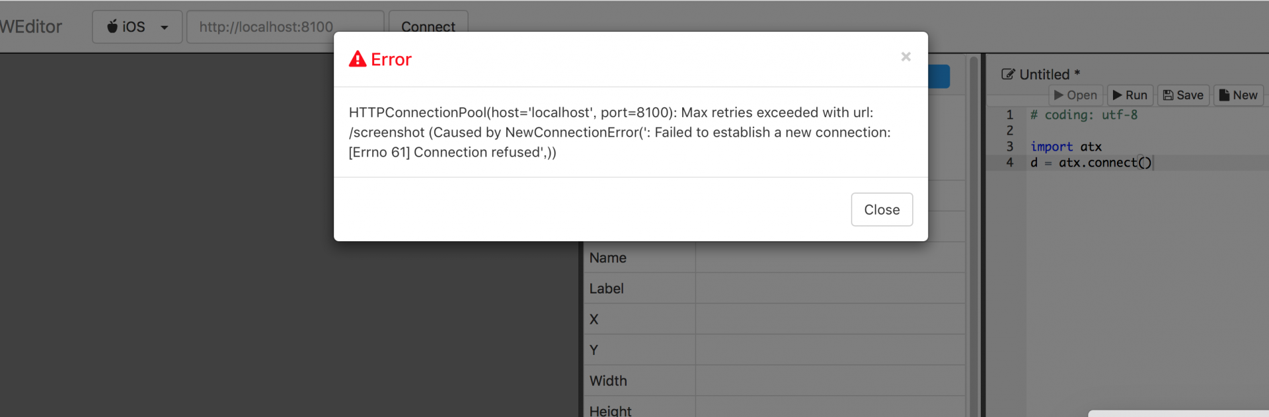The width and height of the screenshot is (1269, 417).
Task: Click the X property value cell
Action: click(x=830, y=319)
